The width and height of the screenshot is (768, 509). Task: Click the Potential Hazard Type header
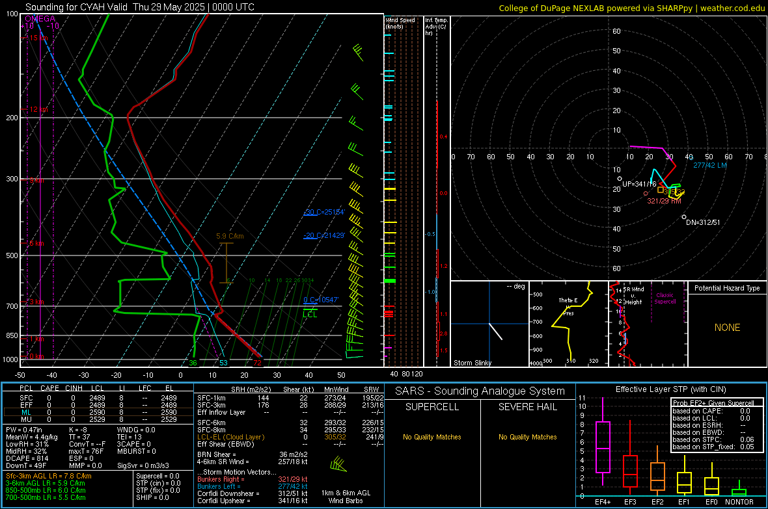(727, 288)
